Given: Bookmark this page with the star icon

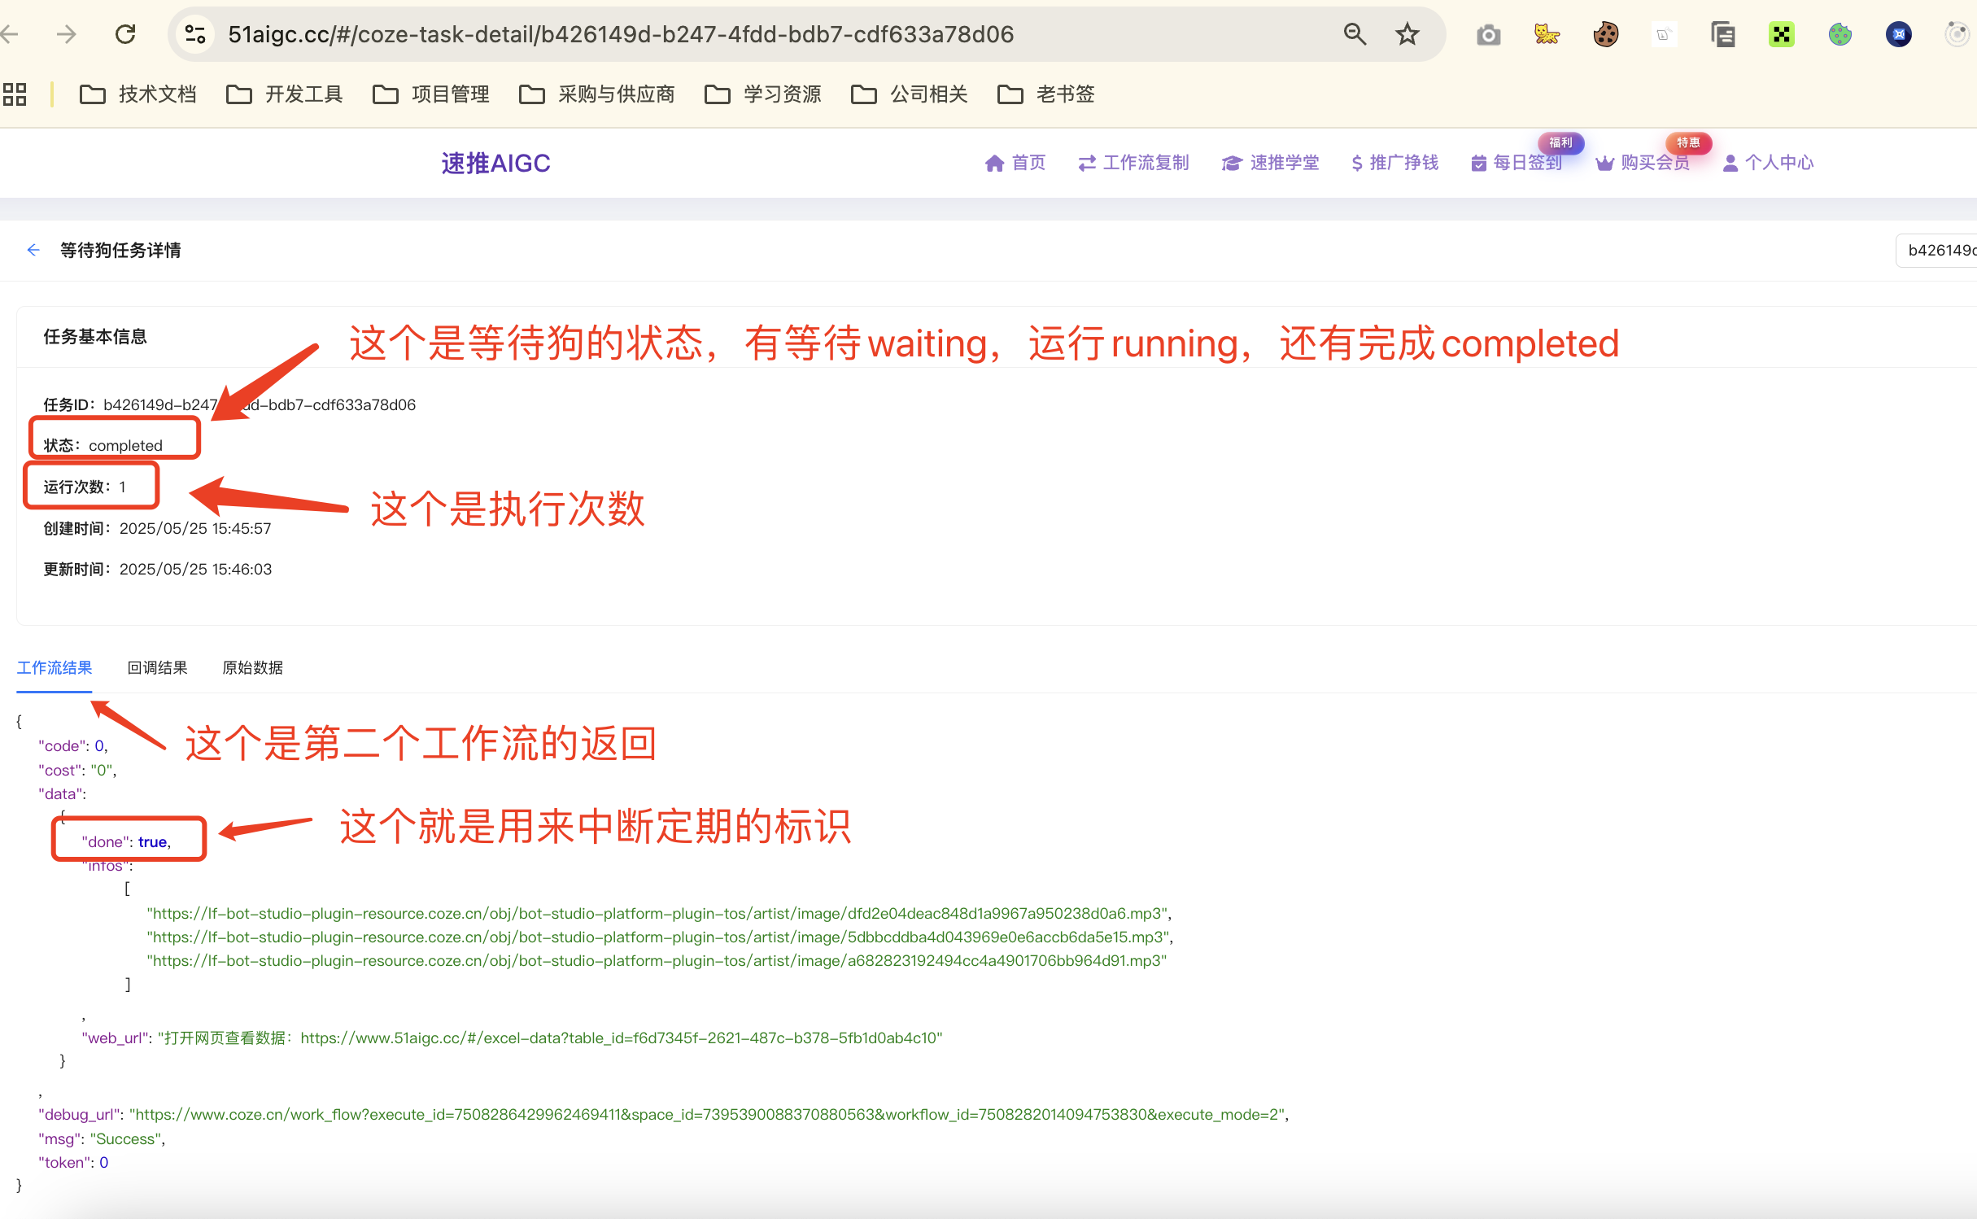Looking at the screenshot, I should click(x=1407, y=34).
